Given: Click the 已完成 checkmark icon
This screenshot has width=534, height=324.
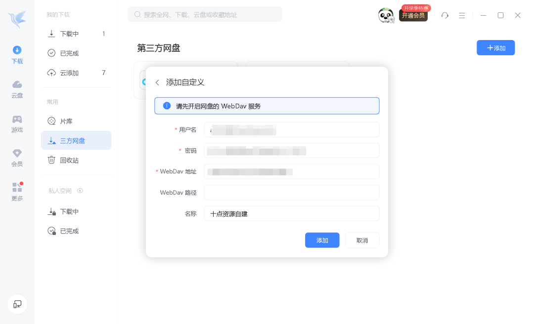Looking at the screenshot, I should [51, 53].
